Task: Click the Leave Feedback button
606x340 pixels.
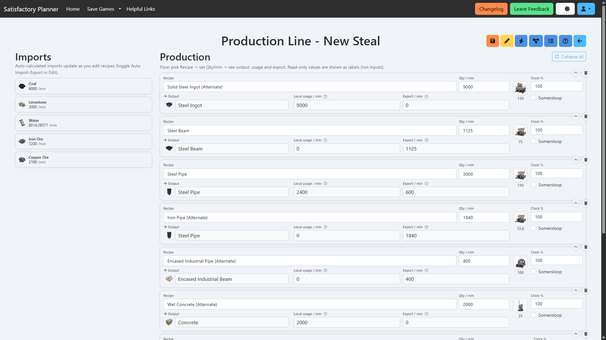Action: point(531,9)
